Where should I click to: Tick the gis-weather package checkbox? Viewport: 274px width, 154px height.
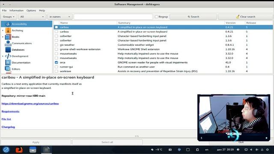pos(56,45)
